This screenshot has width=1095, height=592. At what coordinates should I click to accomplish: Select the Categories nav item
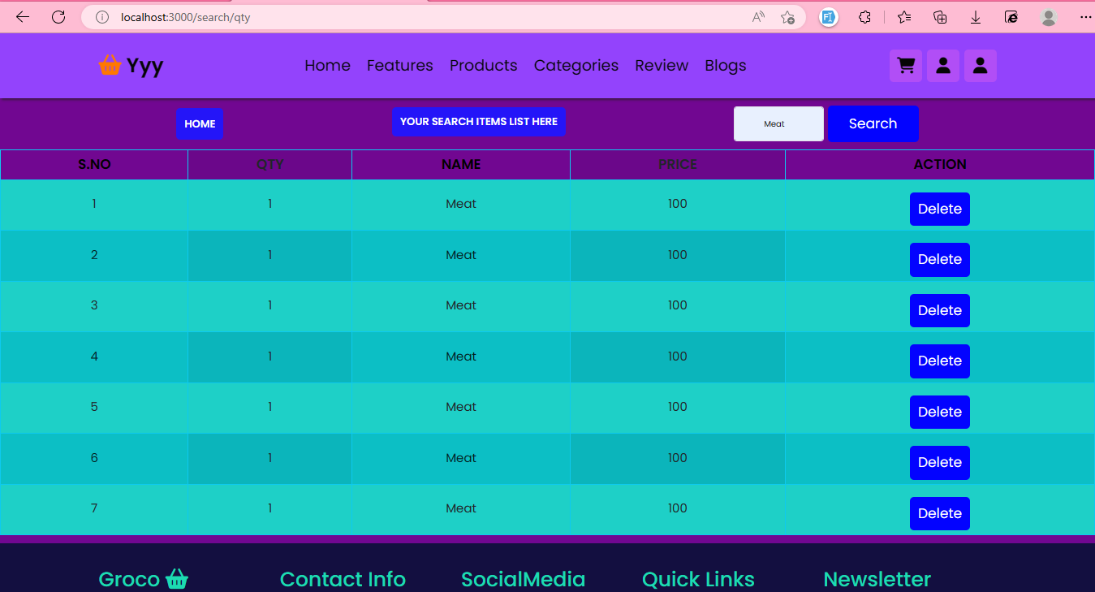576,66
